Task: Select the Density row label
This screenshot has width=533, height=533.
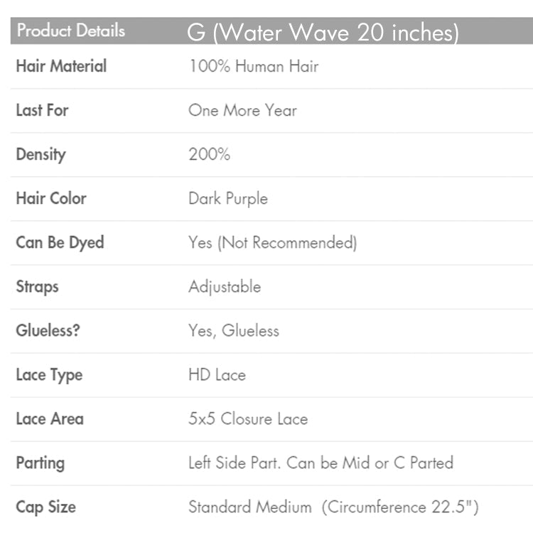Action: coord(41,154)
